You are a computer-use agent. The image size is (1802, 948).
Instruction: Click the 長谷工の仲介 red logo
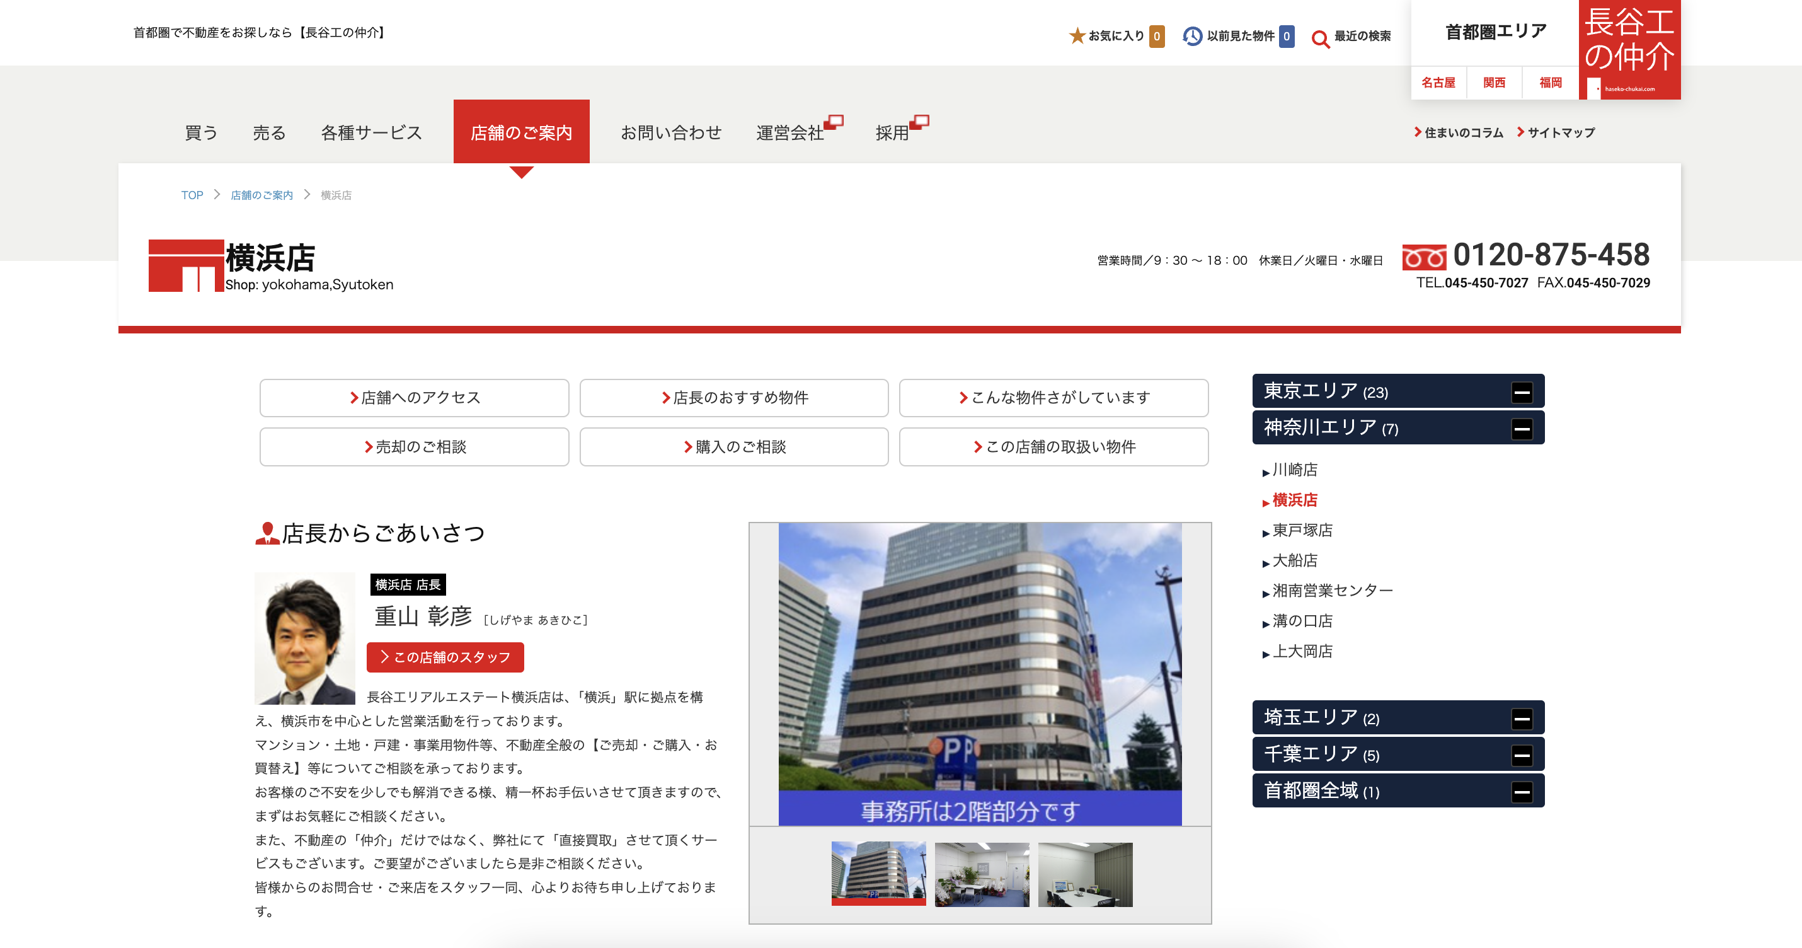(1629, 49)
